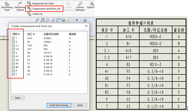Uncheck the checkbox for item 1

click(13, 38)
